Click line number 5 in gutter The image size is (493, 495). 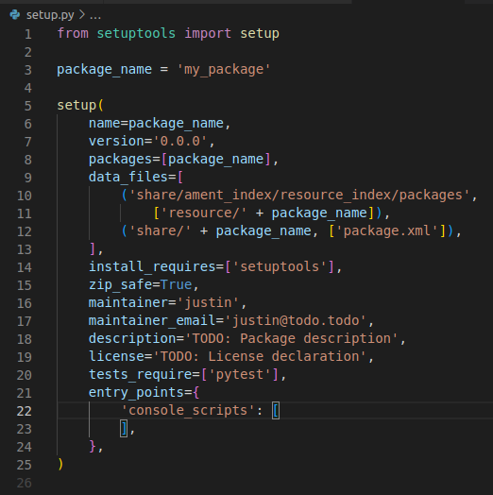(28, 106)
